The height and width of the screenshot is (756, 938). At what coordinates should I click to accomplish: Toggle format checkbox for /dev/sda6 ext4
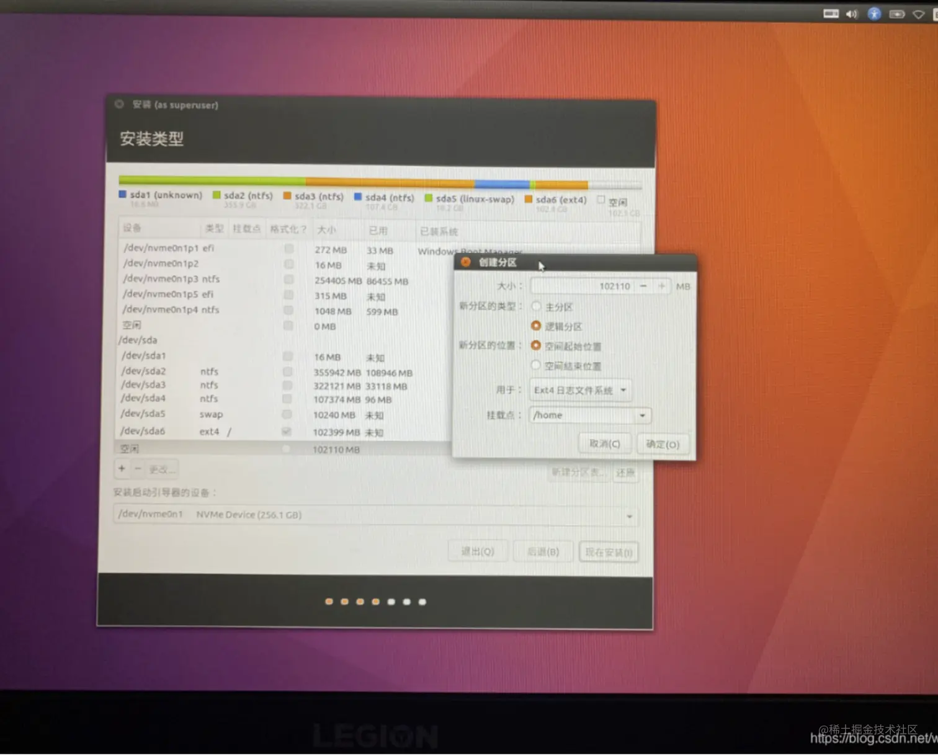pos(286,431)
